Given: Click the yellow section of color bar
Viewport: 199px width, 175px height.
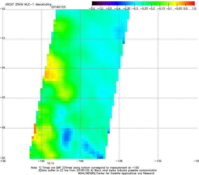Looking at the screenshot, I should [x=175, y=3].
